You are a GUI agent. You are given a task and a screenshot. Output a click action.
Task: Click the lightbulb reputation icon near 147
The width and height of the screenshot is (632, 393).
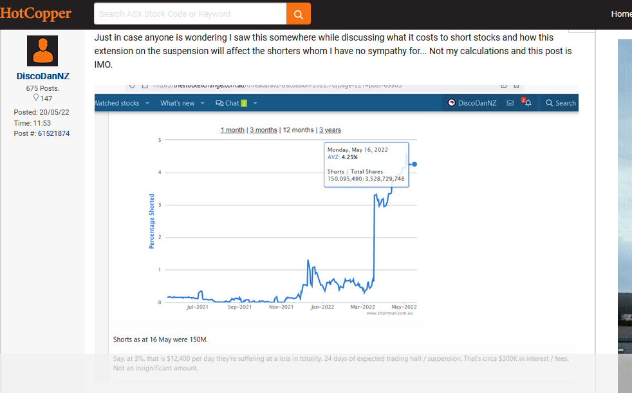36,99
